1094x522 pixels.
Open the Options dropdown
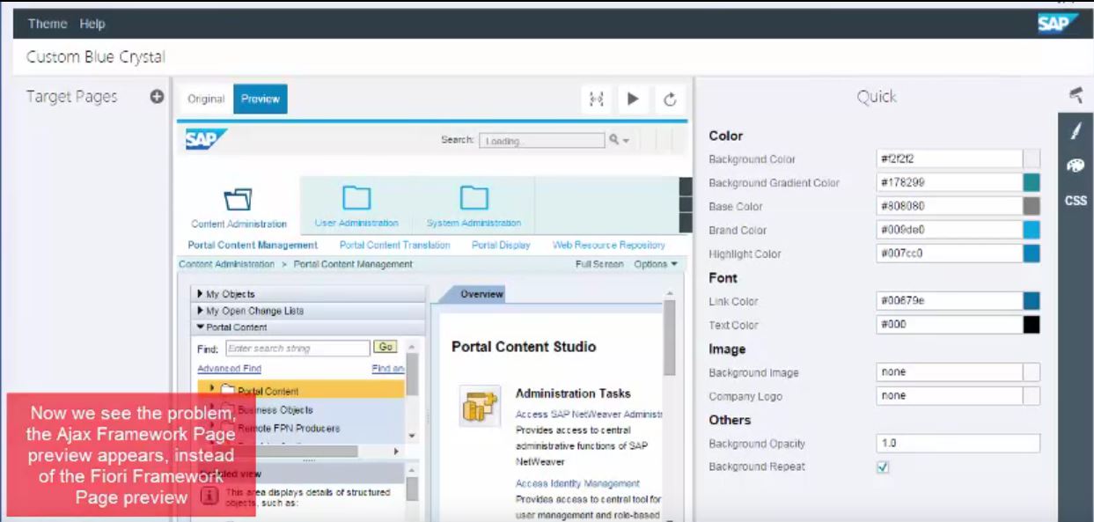[656, 264]
